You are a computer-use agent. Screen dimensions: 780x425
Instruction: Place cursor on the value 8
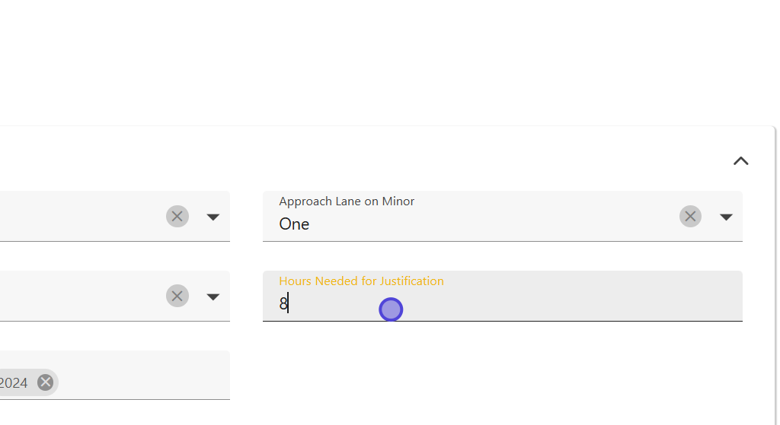pos(283,304)
